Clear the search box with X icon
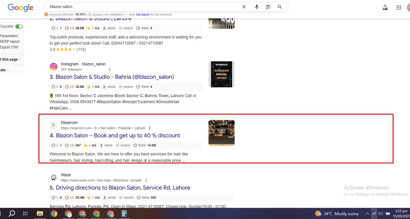Viewport: 410px width, 219px height. 244,7
